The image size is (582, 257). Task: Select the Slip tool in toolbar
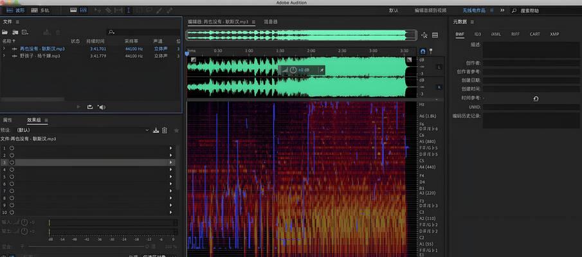click(x=118, y=10)
